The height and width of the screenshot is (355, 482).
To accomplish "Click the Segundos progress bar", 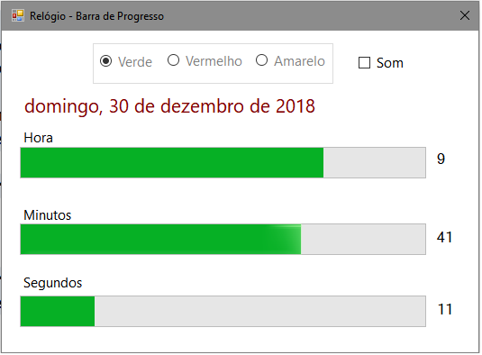I will pos(223,312).
